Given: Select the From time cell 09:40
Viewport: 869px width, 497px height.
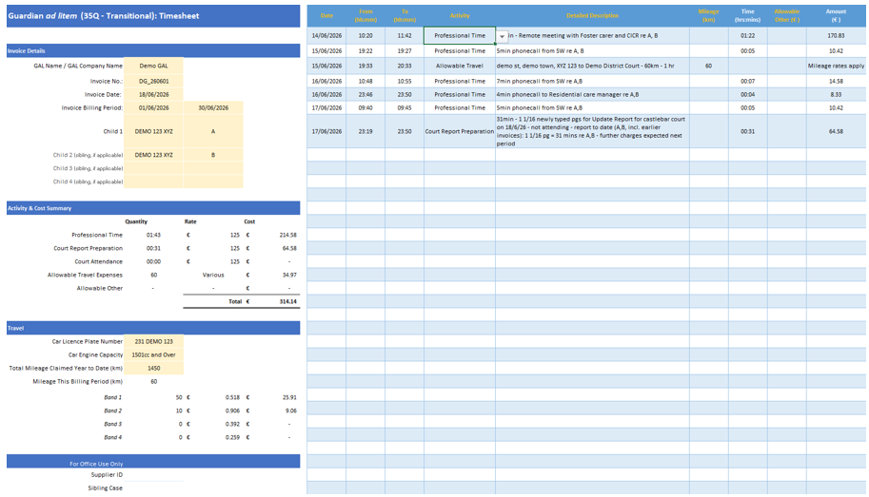Looking at the screenshot, I should tap(365, 108).
